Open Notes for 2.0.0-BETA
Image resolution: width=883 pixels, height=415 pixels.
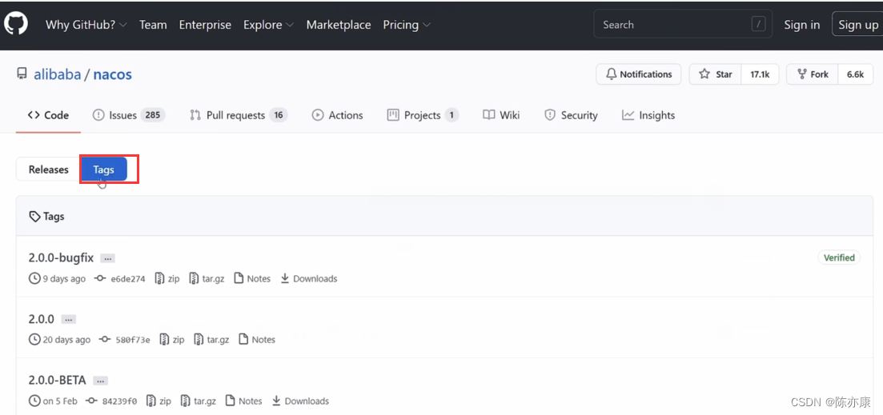point(243,401)
